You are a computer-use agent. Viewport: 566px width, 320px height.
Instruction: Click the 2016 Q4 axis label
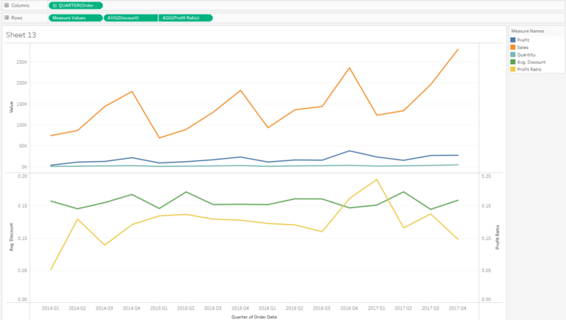point(349,308)
